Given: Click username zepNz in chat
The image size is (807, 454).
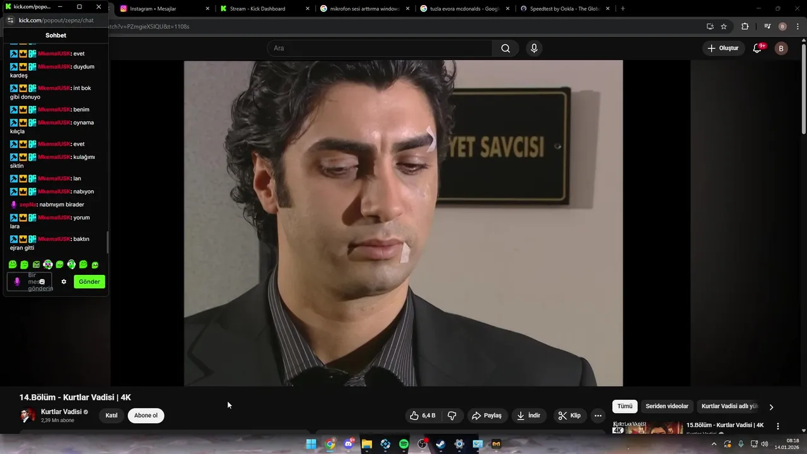Looking at the screenshot, I should 28,204.
